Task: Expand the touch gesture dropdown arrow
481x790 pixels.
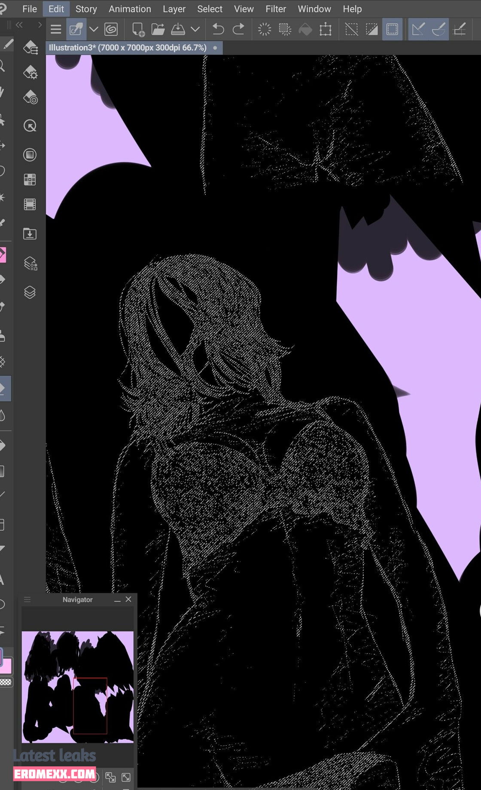Action: [94, 29]
